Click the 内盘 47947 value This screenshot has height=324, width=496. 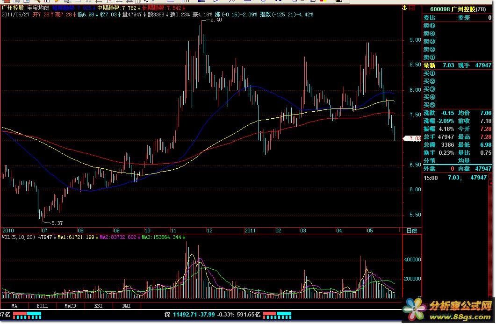tap(484, 169)
